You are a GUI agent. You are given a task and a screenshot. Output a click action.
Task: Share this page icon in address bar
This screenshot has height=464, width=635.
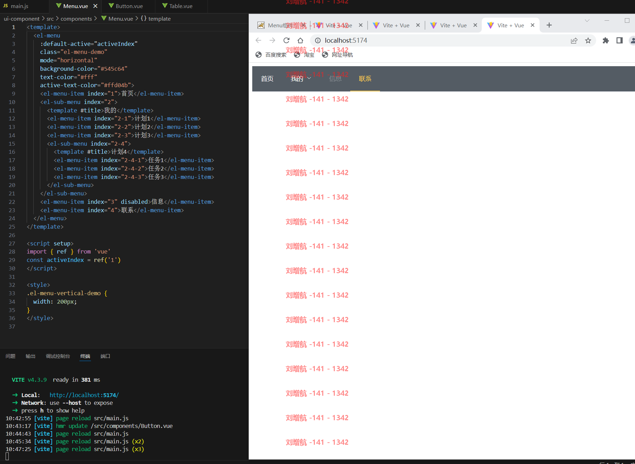pyautogui.click(x=574, y=41)
